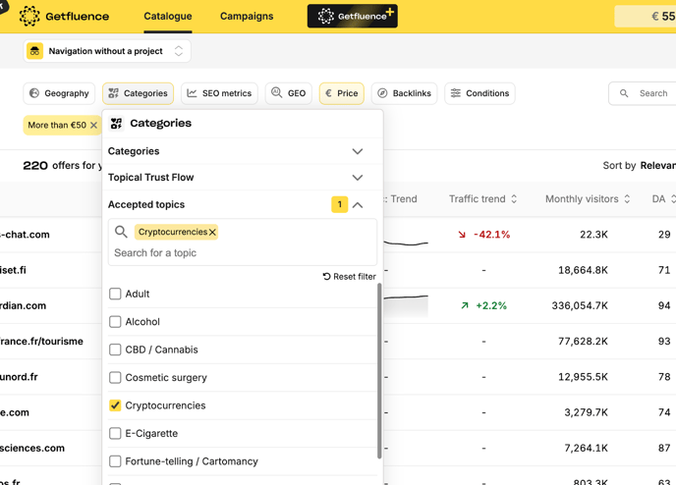Image resolution: width=676 pixels, height=485 pixels.
Task: Remove the More than €50 filter chip
Action: [94, 126]
